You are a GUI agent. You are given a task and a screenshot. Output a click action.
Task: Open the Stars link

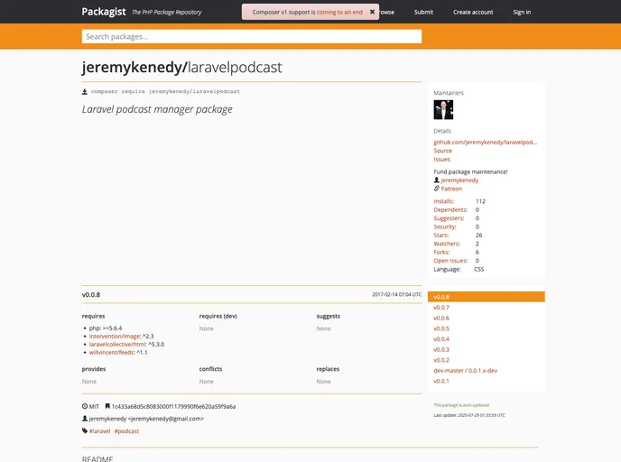pos(440,236)
